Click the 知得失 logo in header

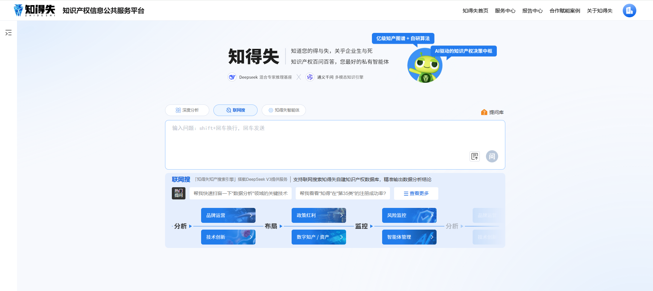pos(34,11)
